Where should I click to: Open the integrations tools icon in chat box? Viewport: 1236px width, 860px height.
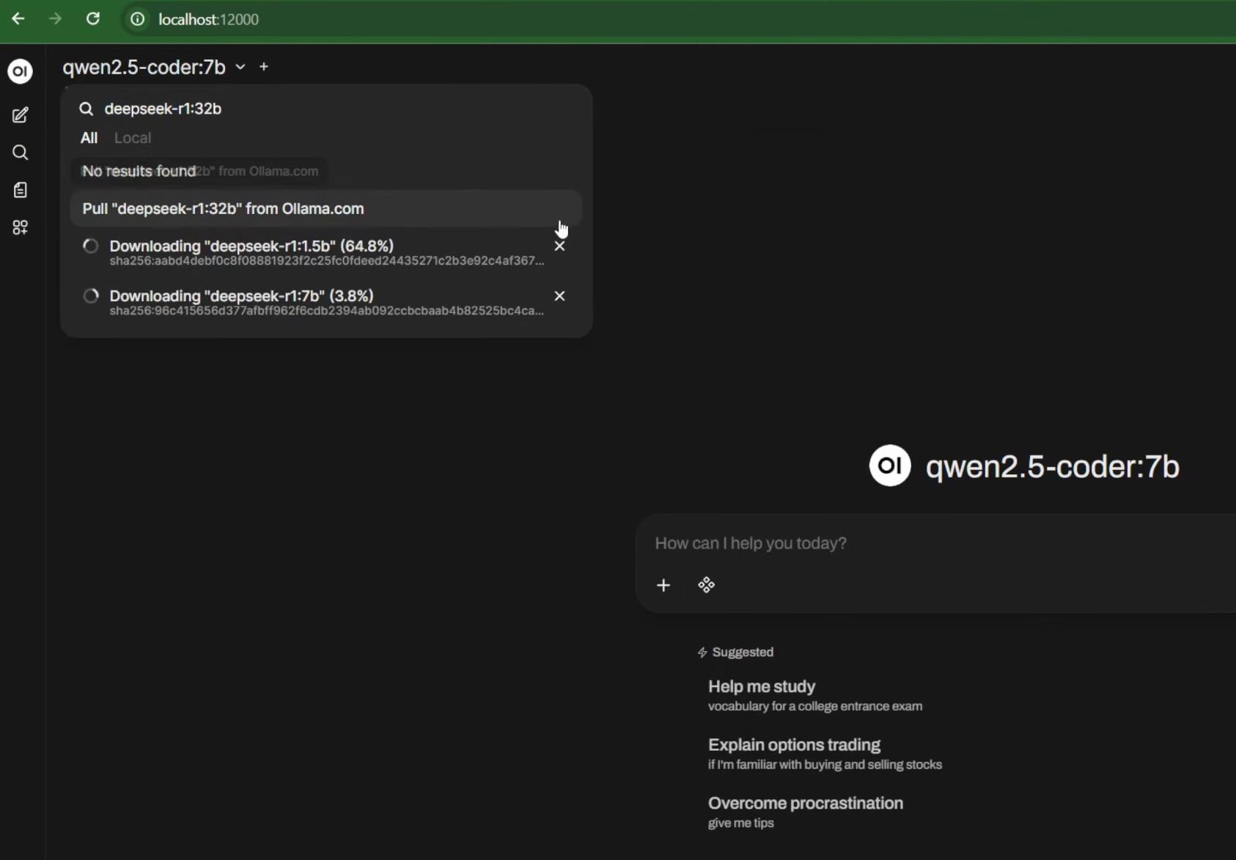point(706,585)
